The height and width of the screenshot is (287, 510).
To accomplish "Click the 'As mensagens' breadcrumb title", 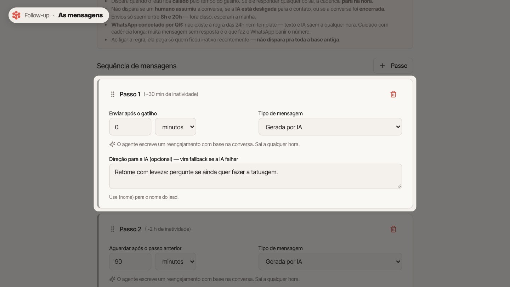I will pos(81,15).
